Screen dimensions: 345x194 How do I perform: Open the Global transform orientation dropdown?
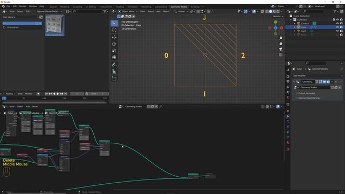pos(181,11)
